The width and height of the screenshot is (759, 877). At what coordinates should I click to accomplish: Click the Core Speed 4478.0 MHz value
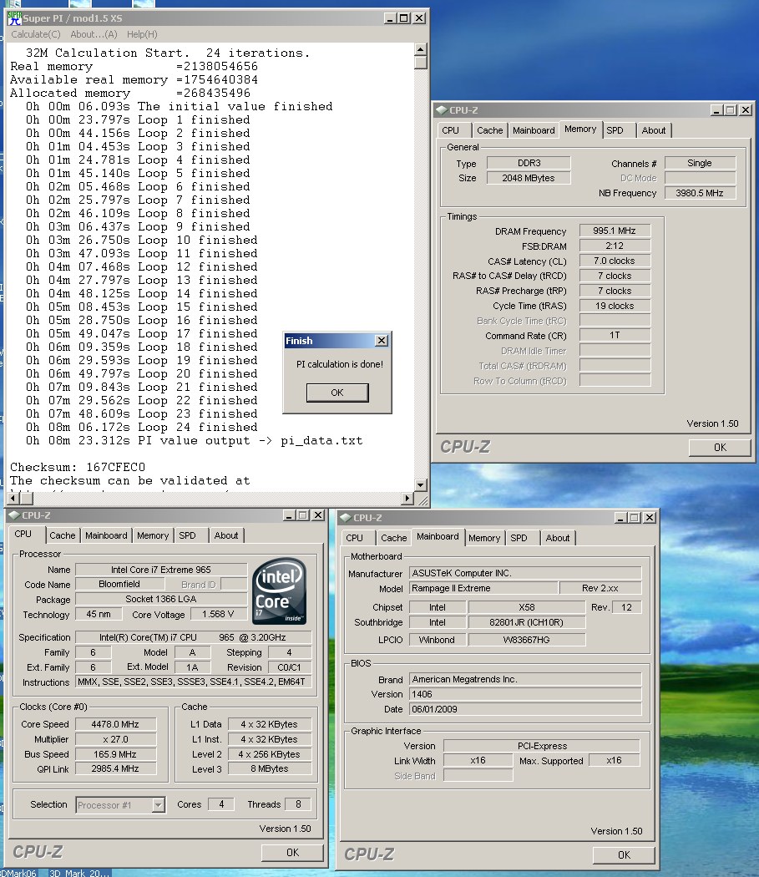coord(115,724)
